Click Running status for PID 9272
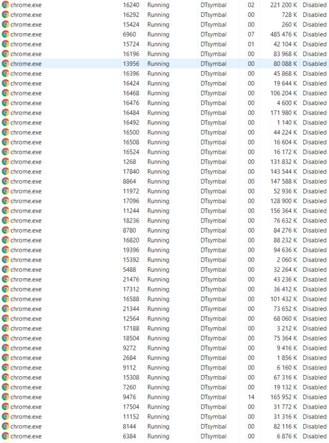329x443 pixels. click(x=158, y=348)
